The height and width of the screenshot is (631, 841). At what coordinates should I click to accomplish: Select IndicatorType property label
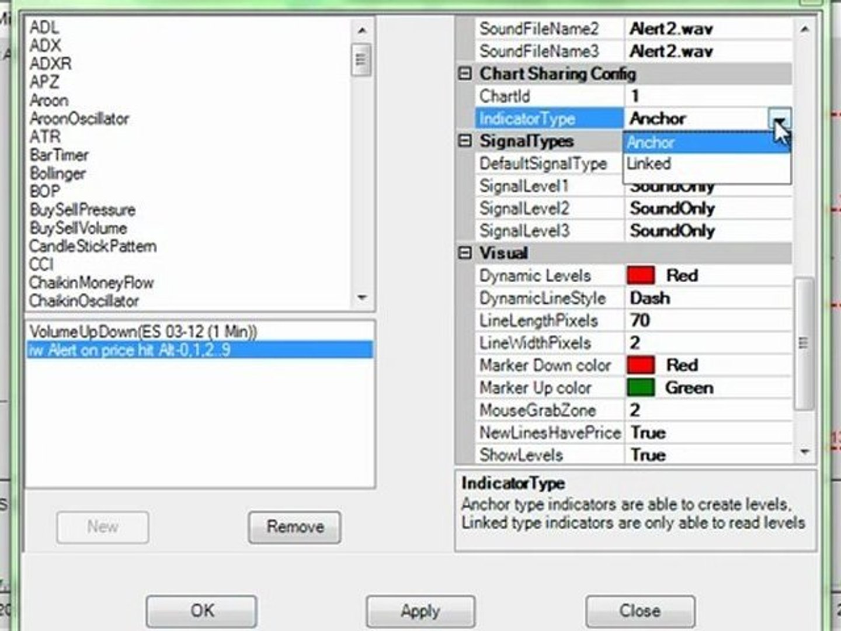[527, 119]
